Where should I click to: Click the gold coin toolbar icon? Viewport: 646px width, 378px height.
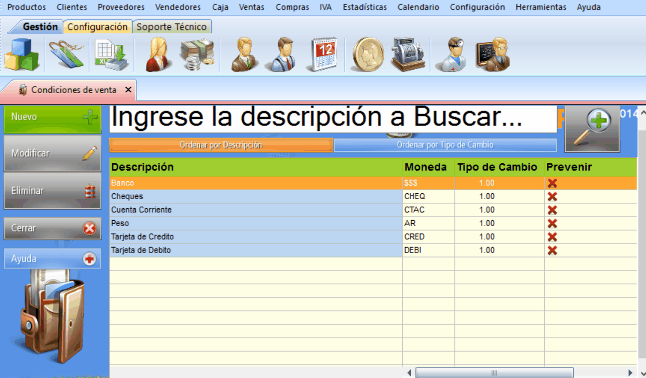click(368, 54)
